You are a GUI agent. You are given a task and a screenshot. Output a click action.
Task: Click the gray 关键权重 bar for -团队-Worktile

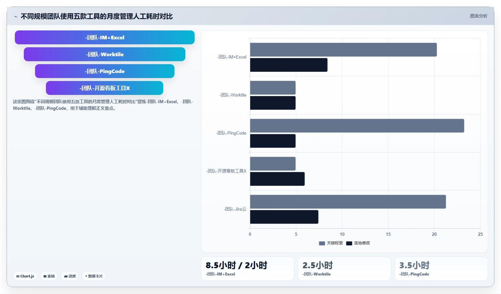point(273,88)
